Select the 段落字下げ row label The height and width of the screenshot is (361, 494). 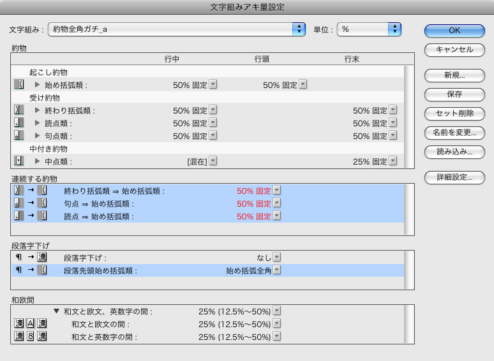click(85, 258)
